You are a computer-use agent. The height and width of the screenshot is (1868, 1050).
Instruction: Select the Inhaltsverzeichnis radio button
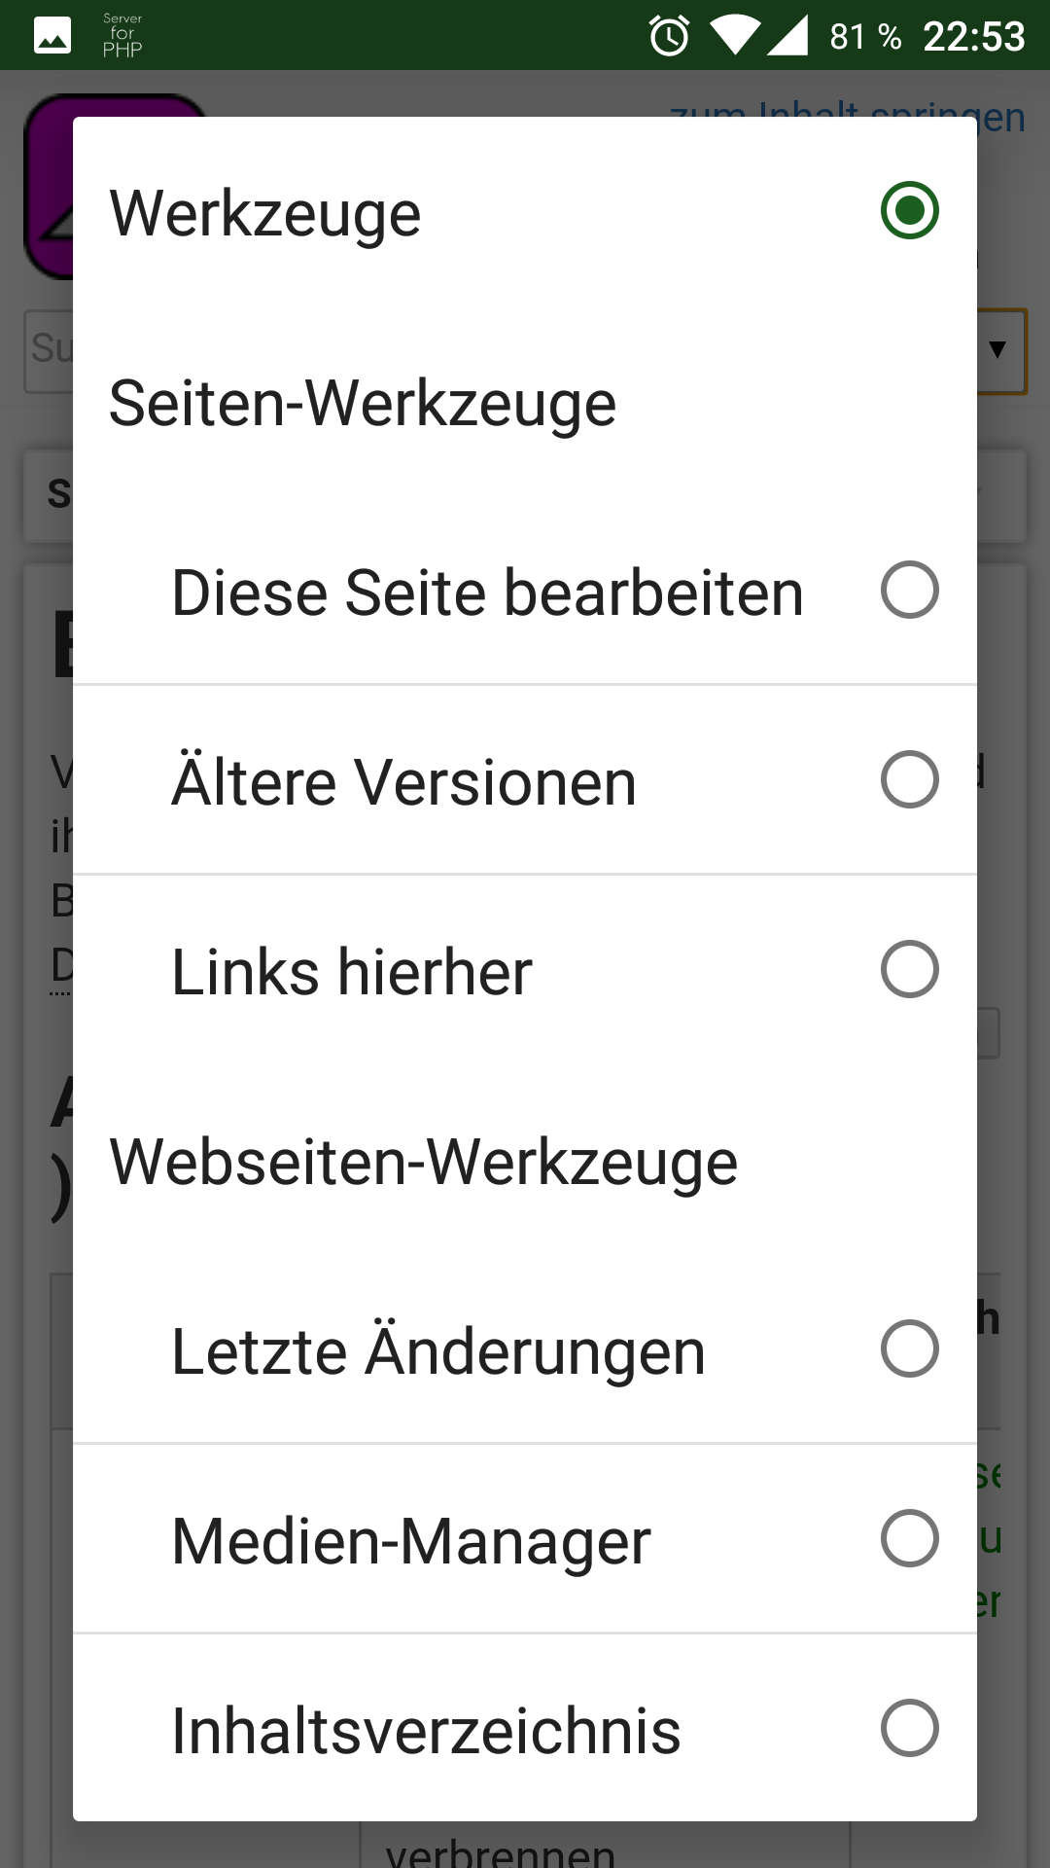[x=909, y=1728]
